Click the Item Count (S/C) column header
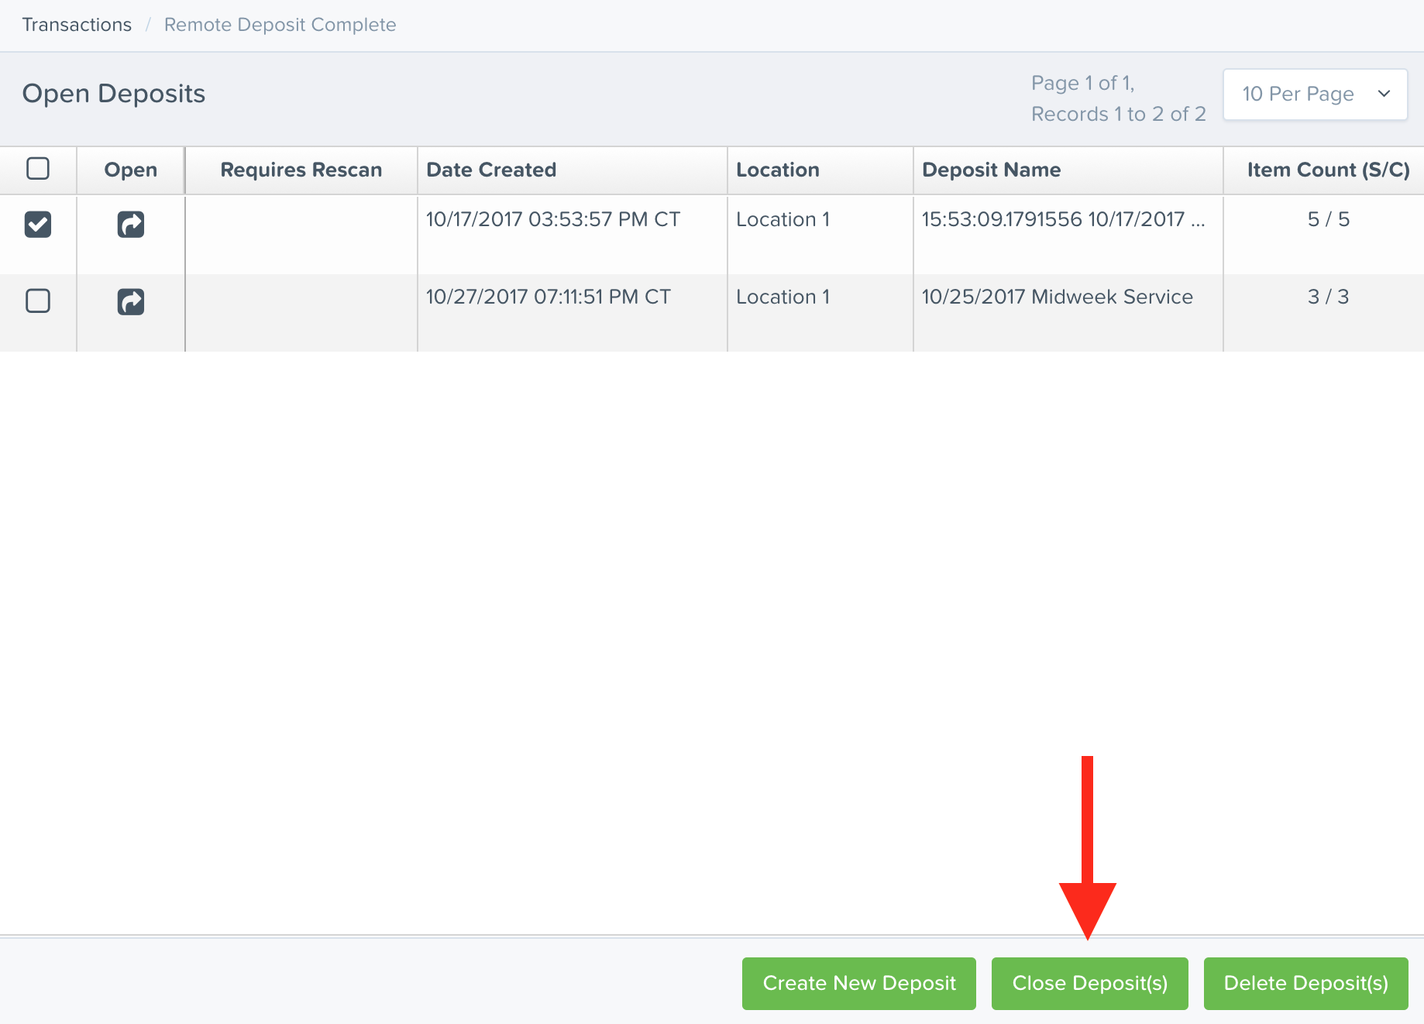 [1327, 170]
